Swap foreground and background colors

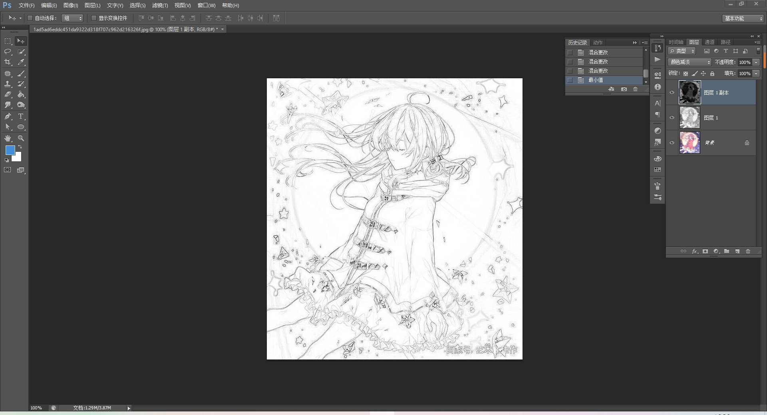[x=20, y=147]
